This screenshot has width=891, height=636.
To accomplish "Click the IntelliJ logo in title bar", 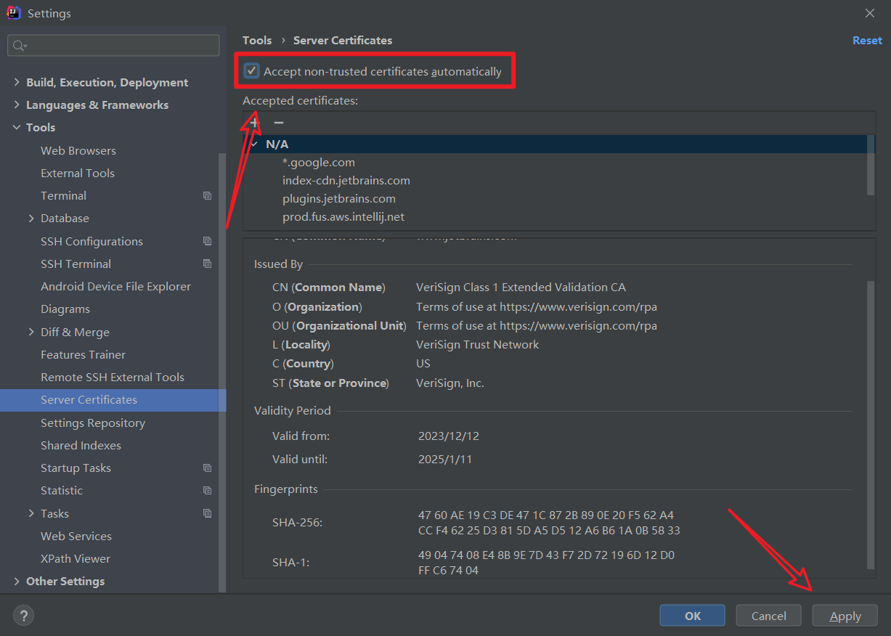I will (x=13, y=13).
